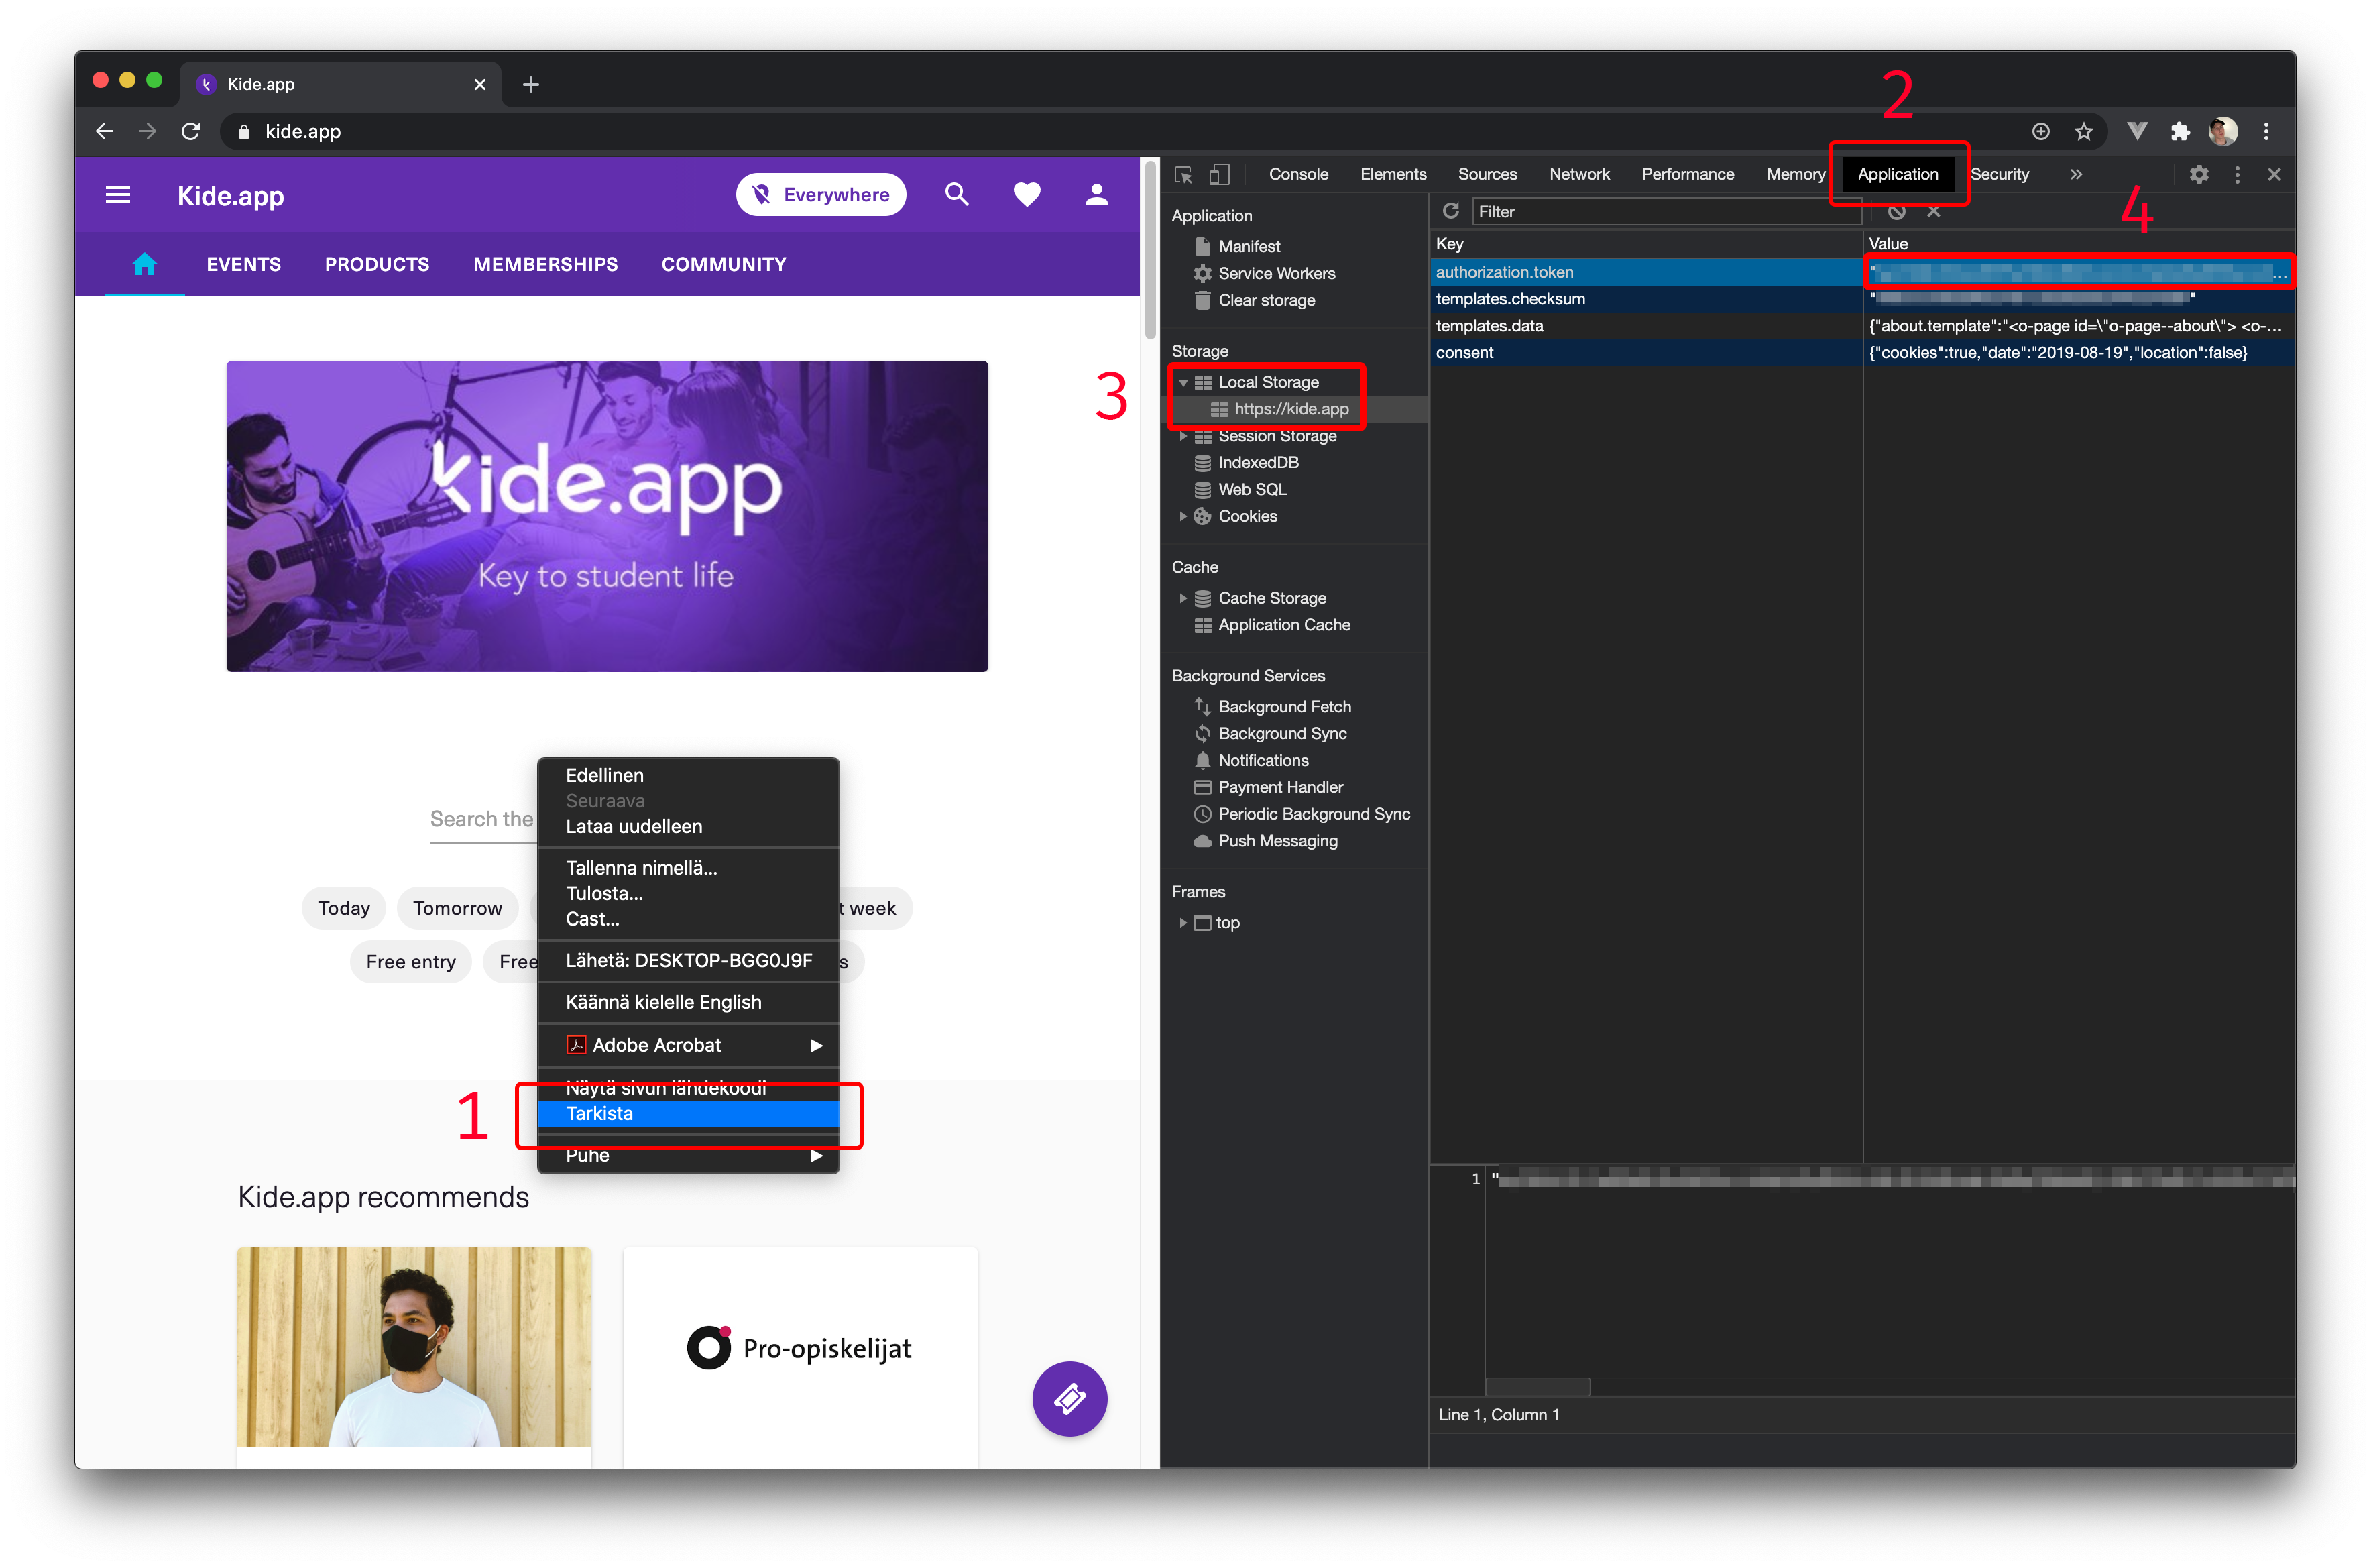Click the inspect element picker icon
The image size is (2371, 1568).
pos(1183,175)
